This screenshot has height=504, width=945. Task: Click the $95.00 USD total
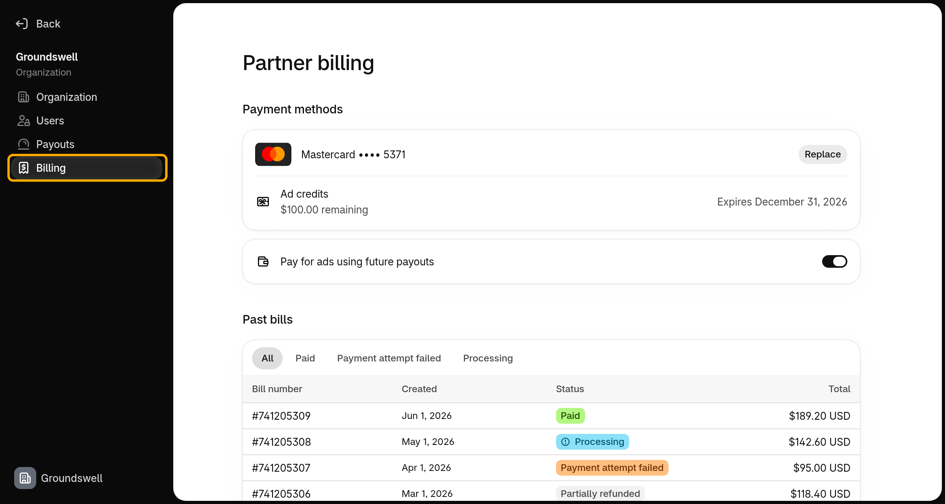click(822, 468)
